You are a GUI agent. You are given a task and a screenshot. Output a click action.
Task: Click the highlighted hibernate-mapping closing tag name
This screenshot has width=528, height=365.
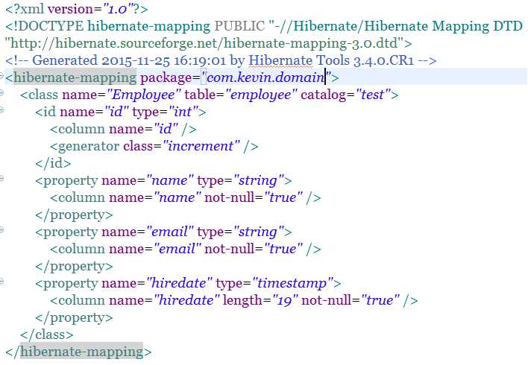click(81, 352)
